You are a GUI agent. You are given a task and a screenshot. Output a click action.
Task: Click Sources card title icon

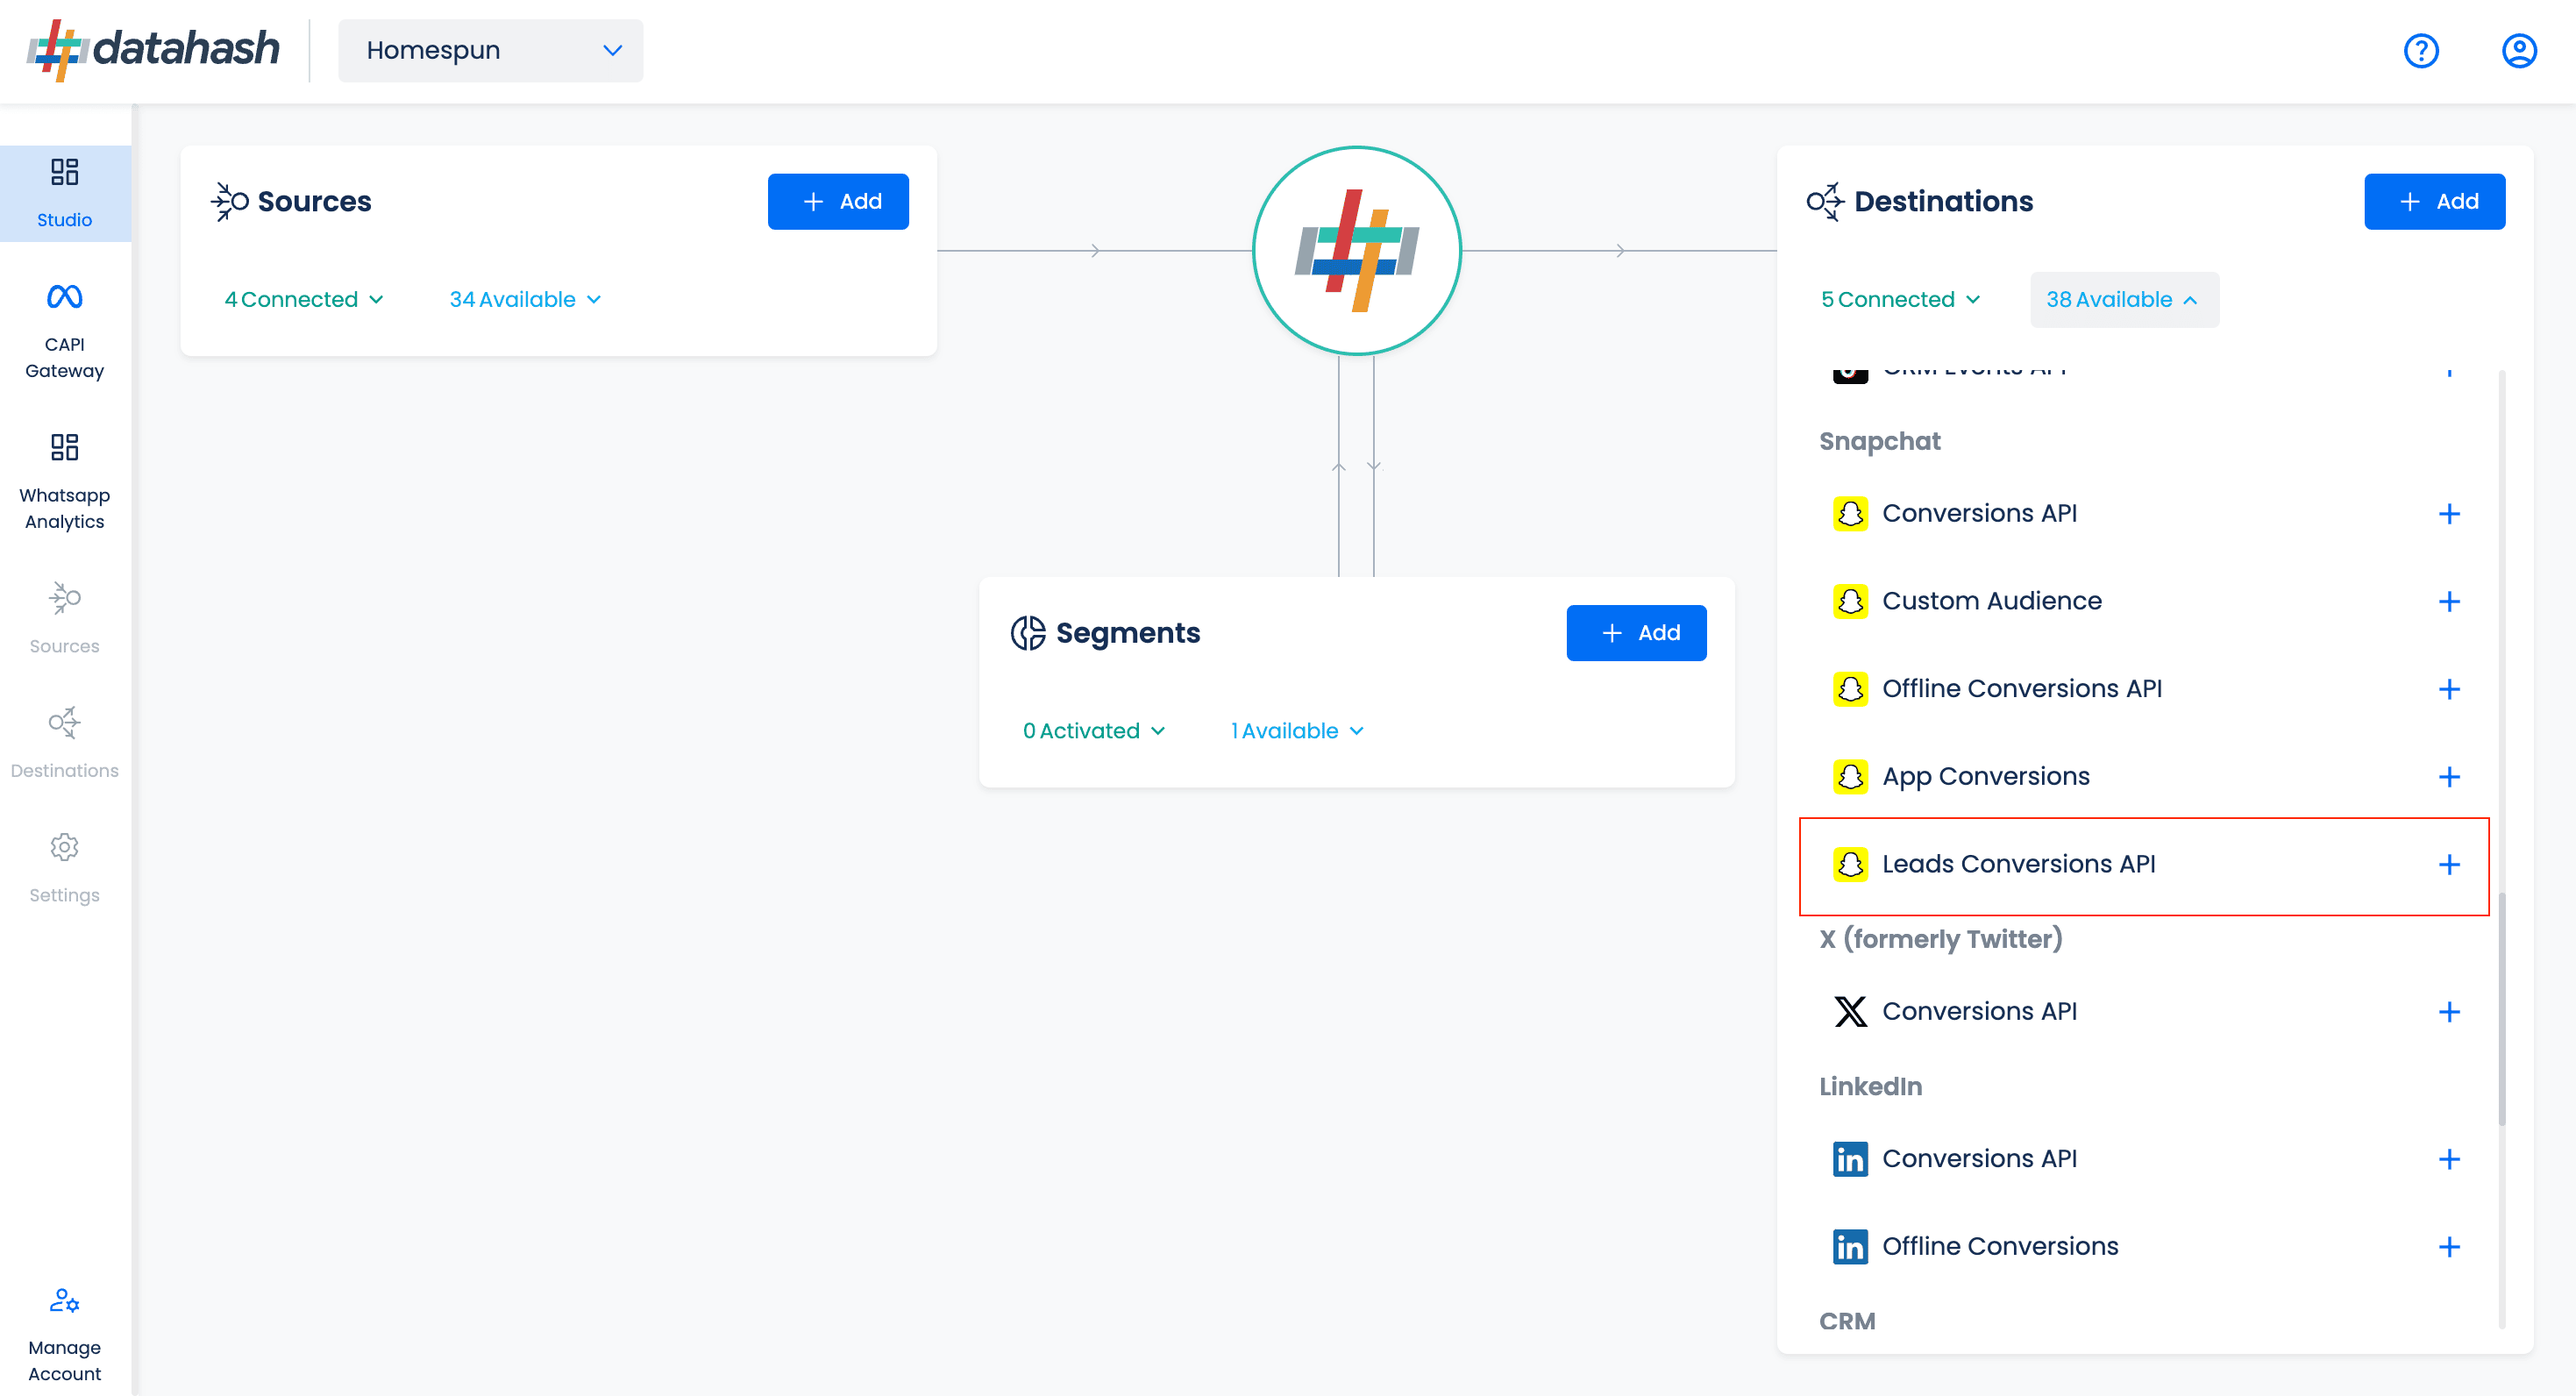coord(230,201)
